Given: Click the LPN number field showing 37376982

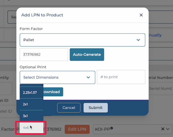Looking at the screenshot, I should click(44, 55).
